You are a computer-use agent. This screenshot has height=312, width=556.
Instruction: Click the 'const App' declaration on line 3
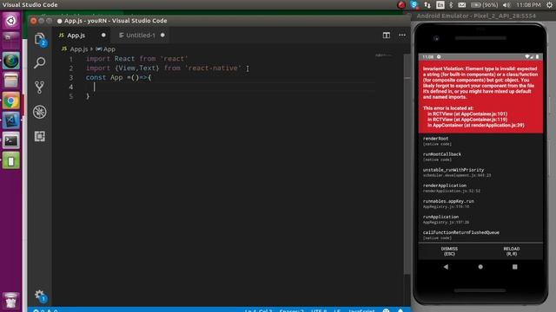tap(104, 77)
